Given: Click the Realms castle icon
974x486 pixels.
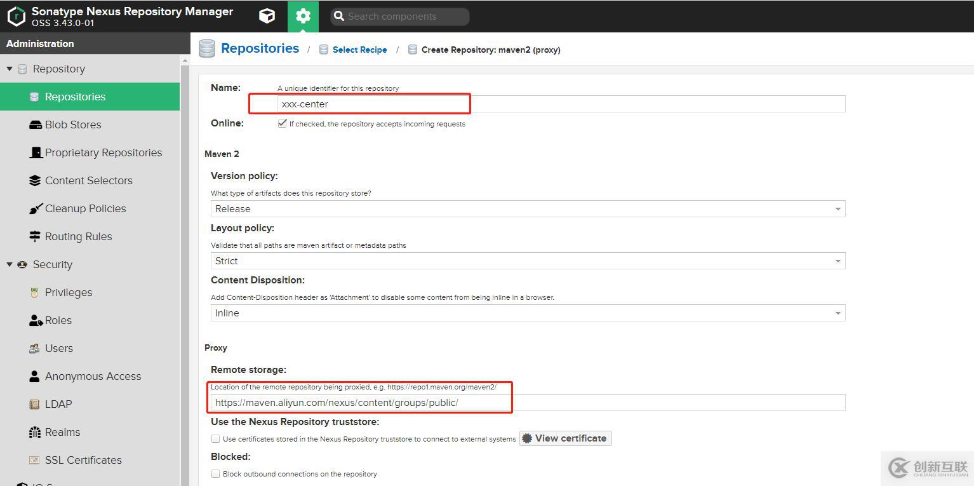Looking at the screenshot, I should [35, 432].
